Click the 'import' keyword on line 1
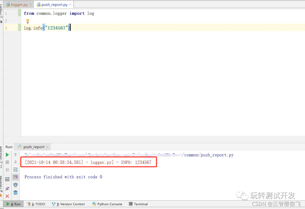Image resolution: width=305 pixels, height=209 pixels. (x=77, y=14)
